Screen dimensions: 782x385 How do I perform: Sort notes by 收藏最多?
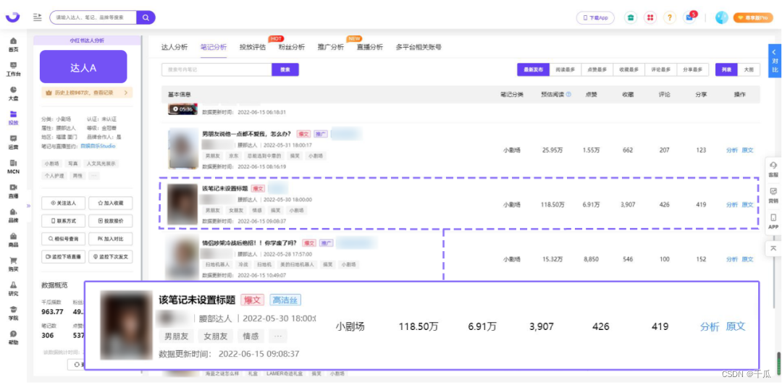[x=629, y=69]
